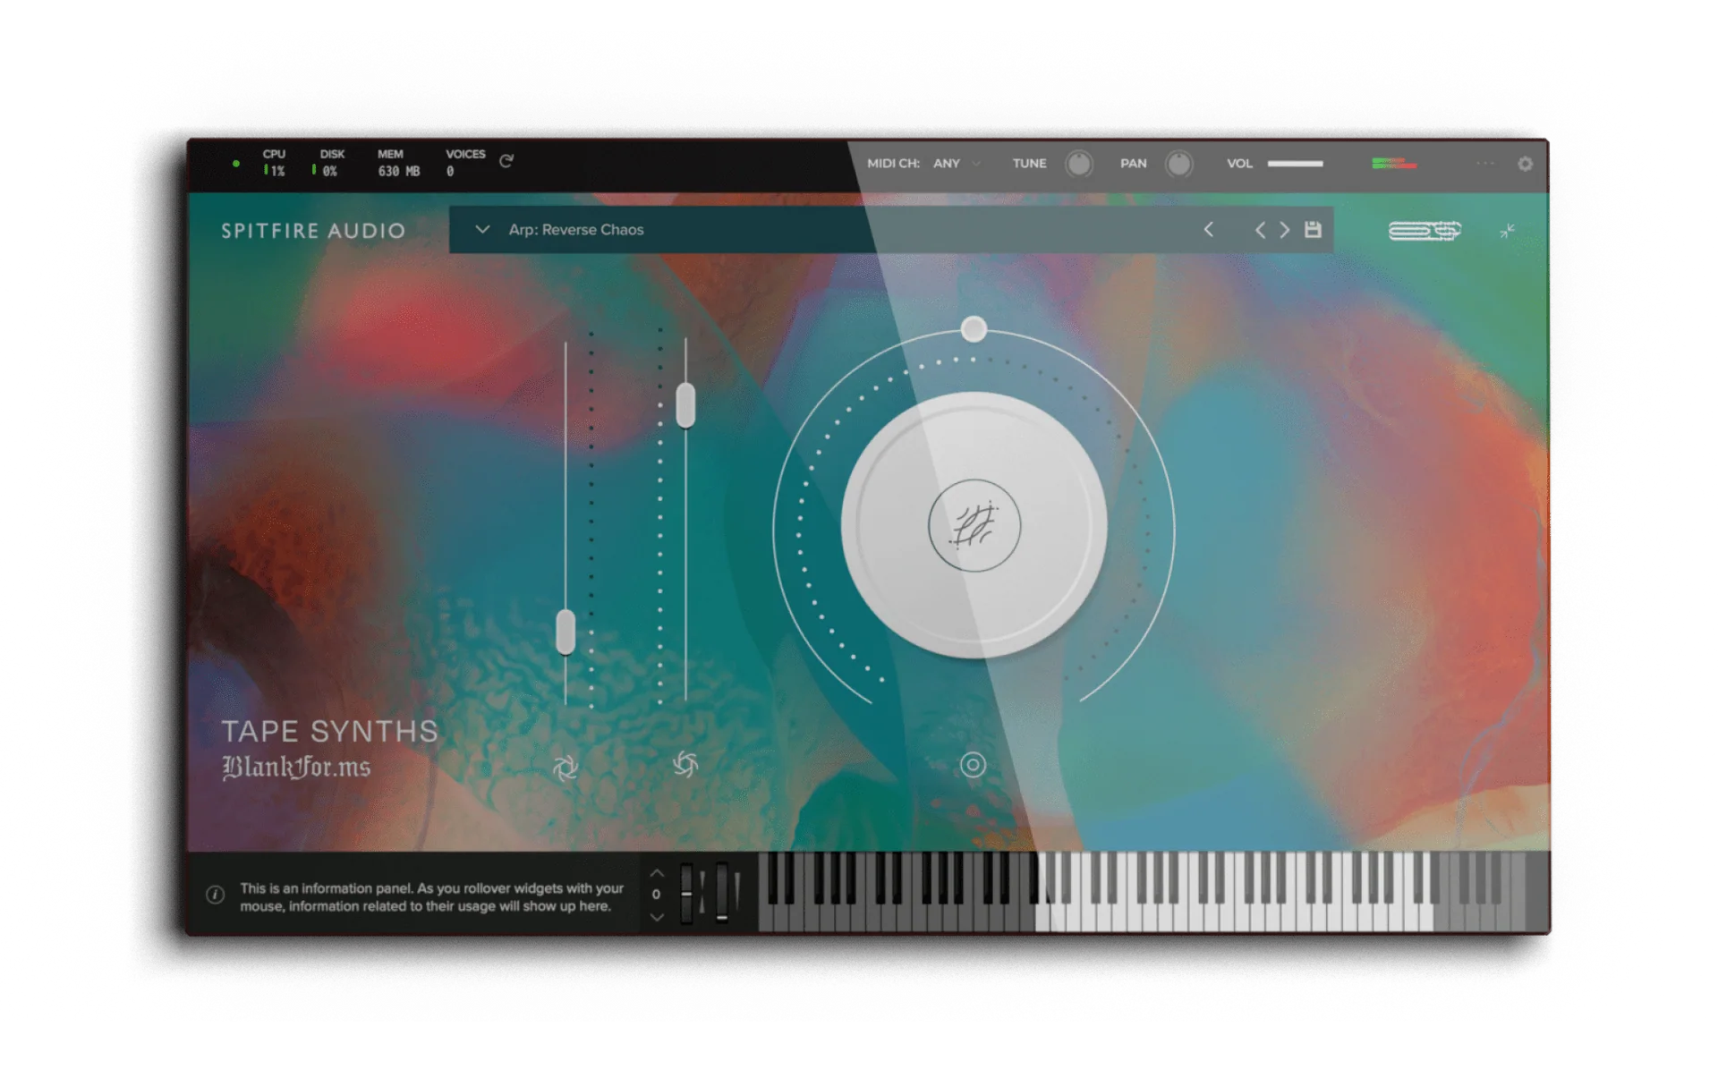Click the CPU usage readout

274,163
